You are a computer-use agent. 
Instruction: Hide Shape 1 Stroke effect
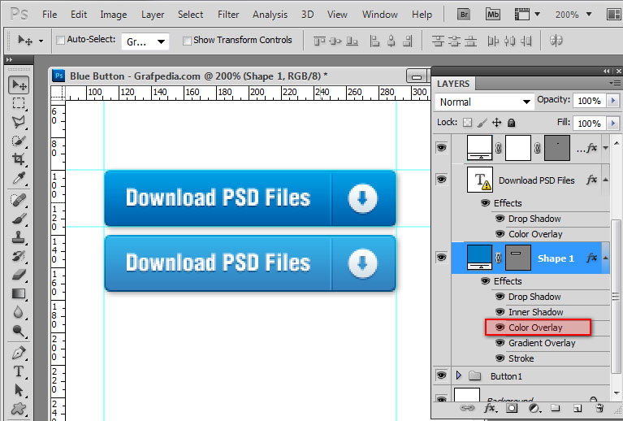point(500,358)
